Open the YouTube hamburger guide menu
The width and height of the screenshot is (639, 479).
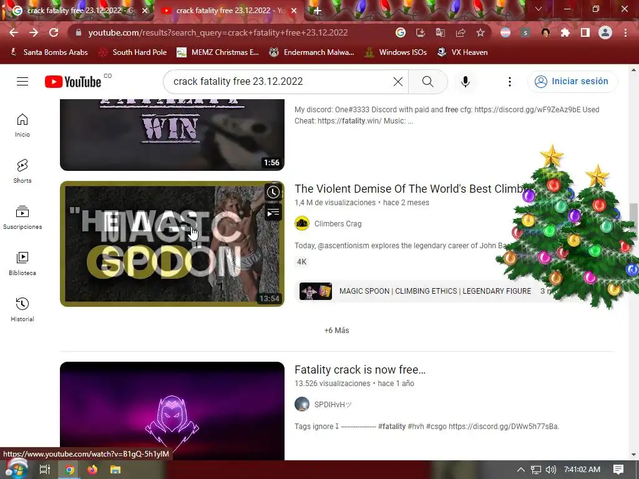(22, 82)
